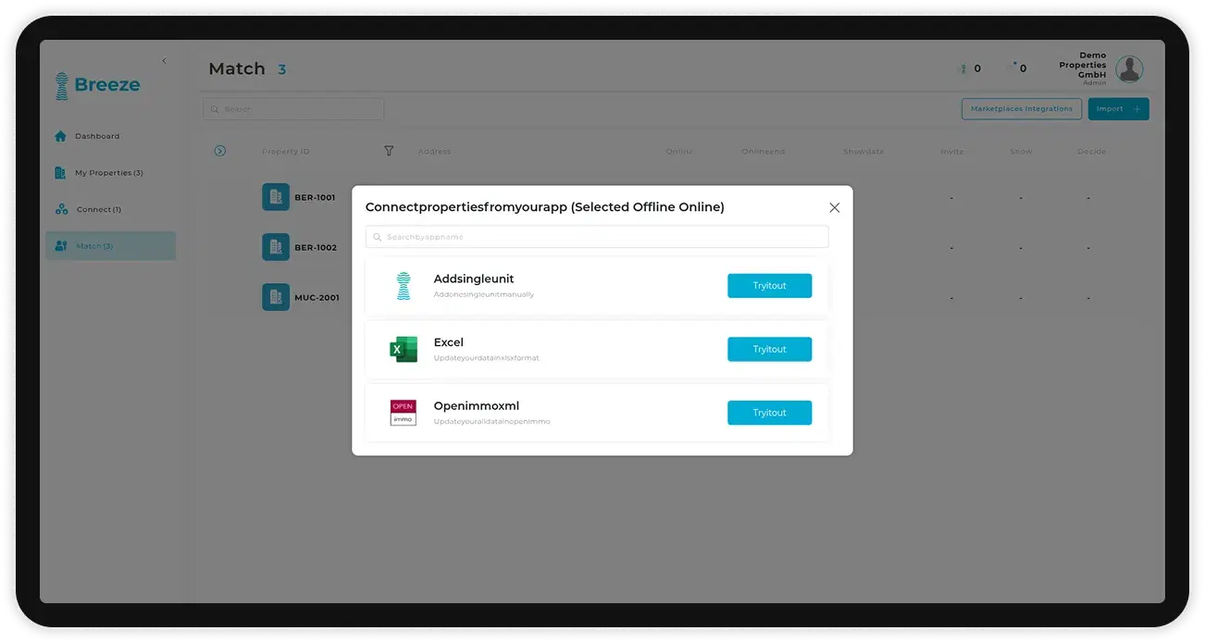Click the My Properties building icon
This screenshot has width=1205, height=643.
point(60,173)
